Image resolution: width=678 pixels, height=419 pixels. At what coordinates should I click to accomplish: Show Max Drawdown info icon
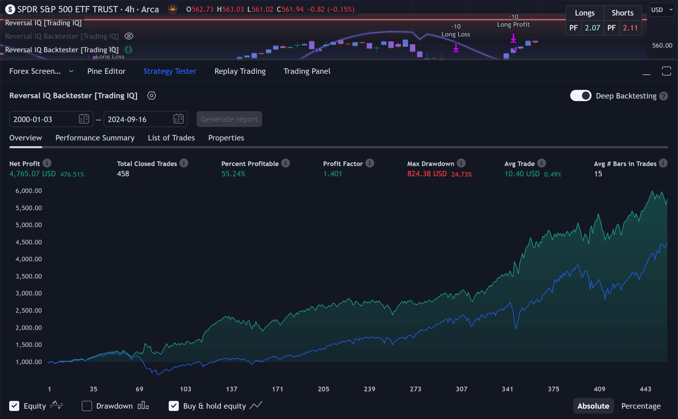pos(461,163)
